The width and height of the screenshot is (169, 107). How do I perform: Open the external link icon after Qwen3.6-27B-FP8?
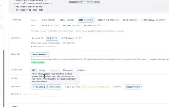point(55,46)
